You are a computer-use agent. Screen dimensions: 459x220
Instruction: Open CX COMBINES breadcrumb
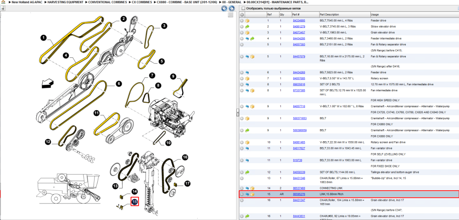coord(142,2)
